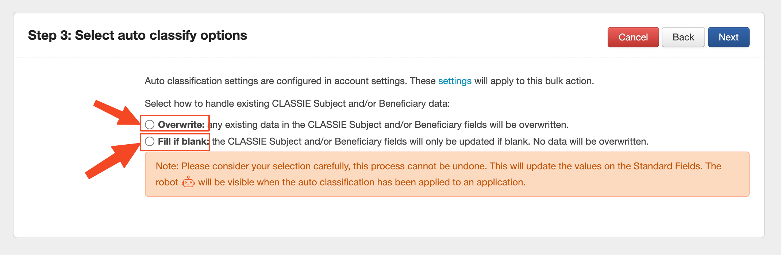Proceed by clicking the blue Next button

[x=728, y=37]
